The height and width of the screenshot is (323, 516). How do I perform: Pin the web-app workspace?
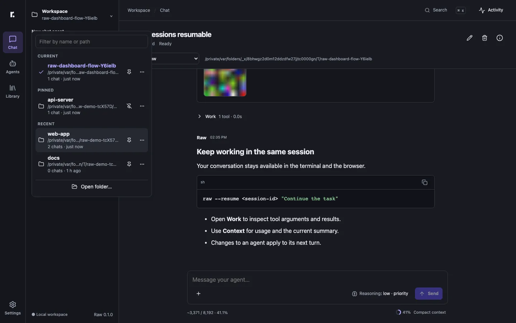pyautogui.click(x=129, y=140)
